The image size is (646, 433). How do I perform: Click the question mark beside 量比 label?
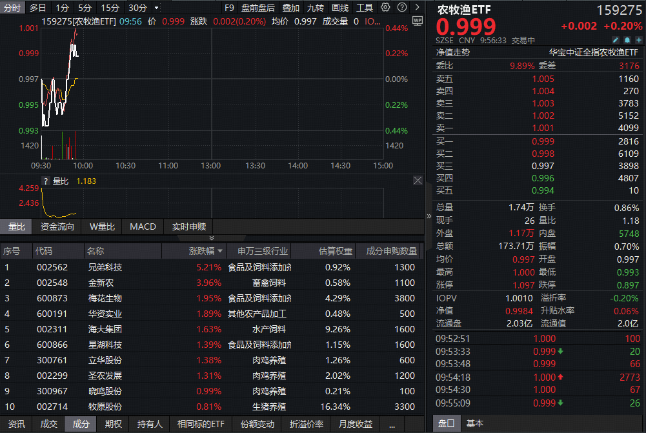[46, 181]
